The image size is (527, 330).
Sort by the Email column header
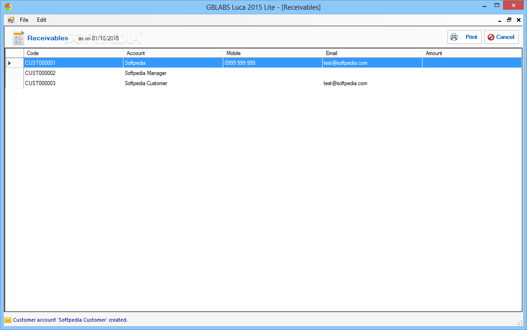pos(372,53)
